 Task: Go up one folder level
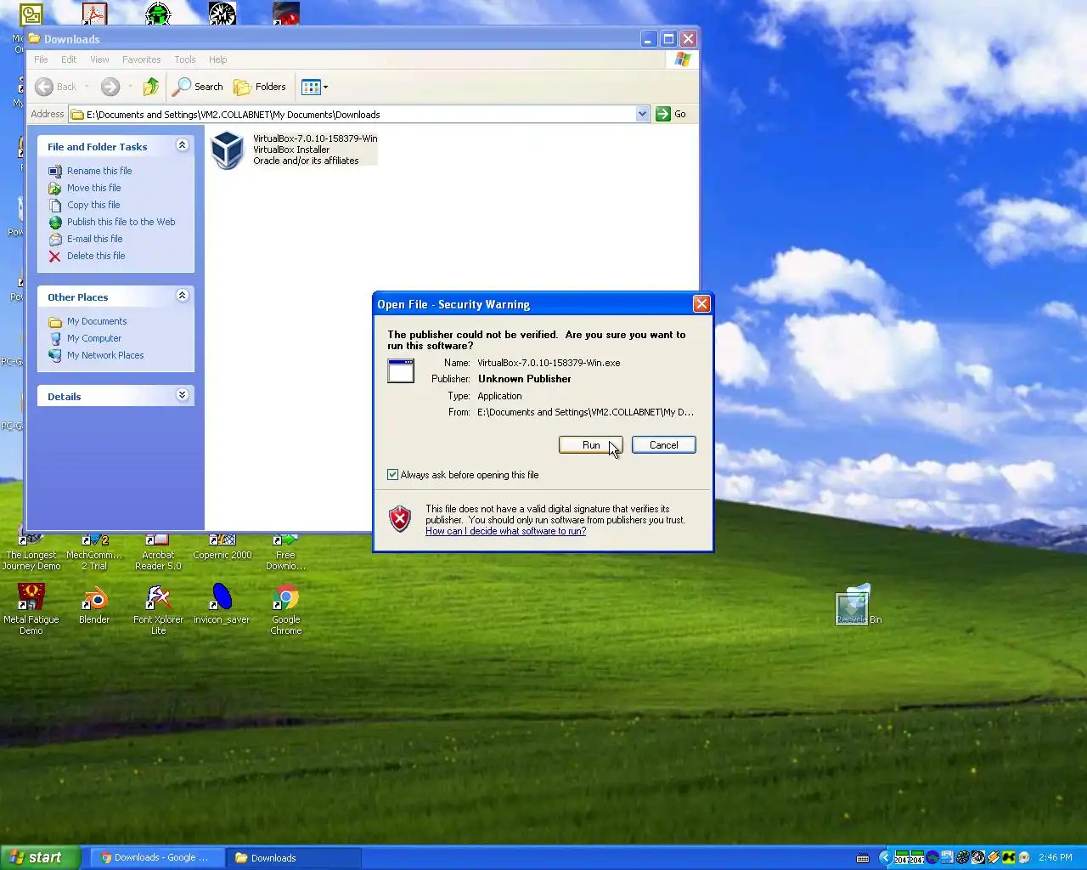point(151,87)
